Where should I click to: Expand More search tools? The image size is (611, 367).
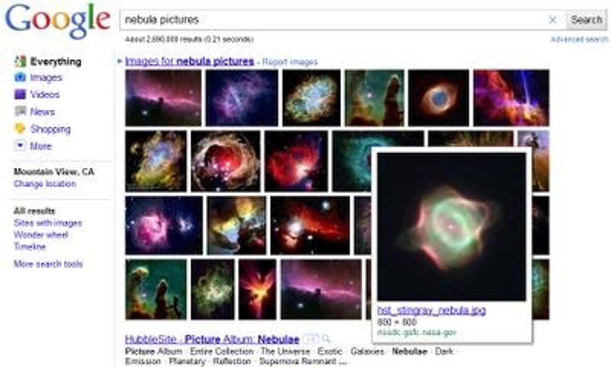(x=48, y=264)
